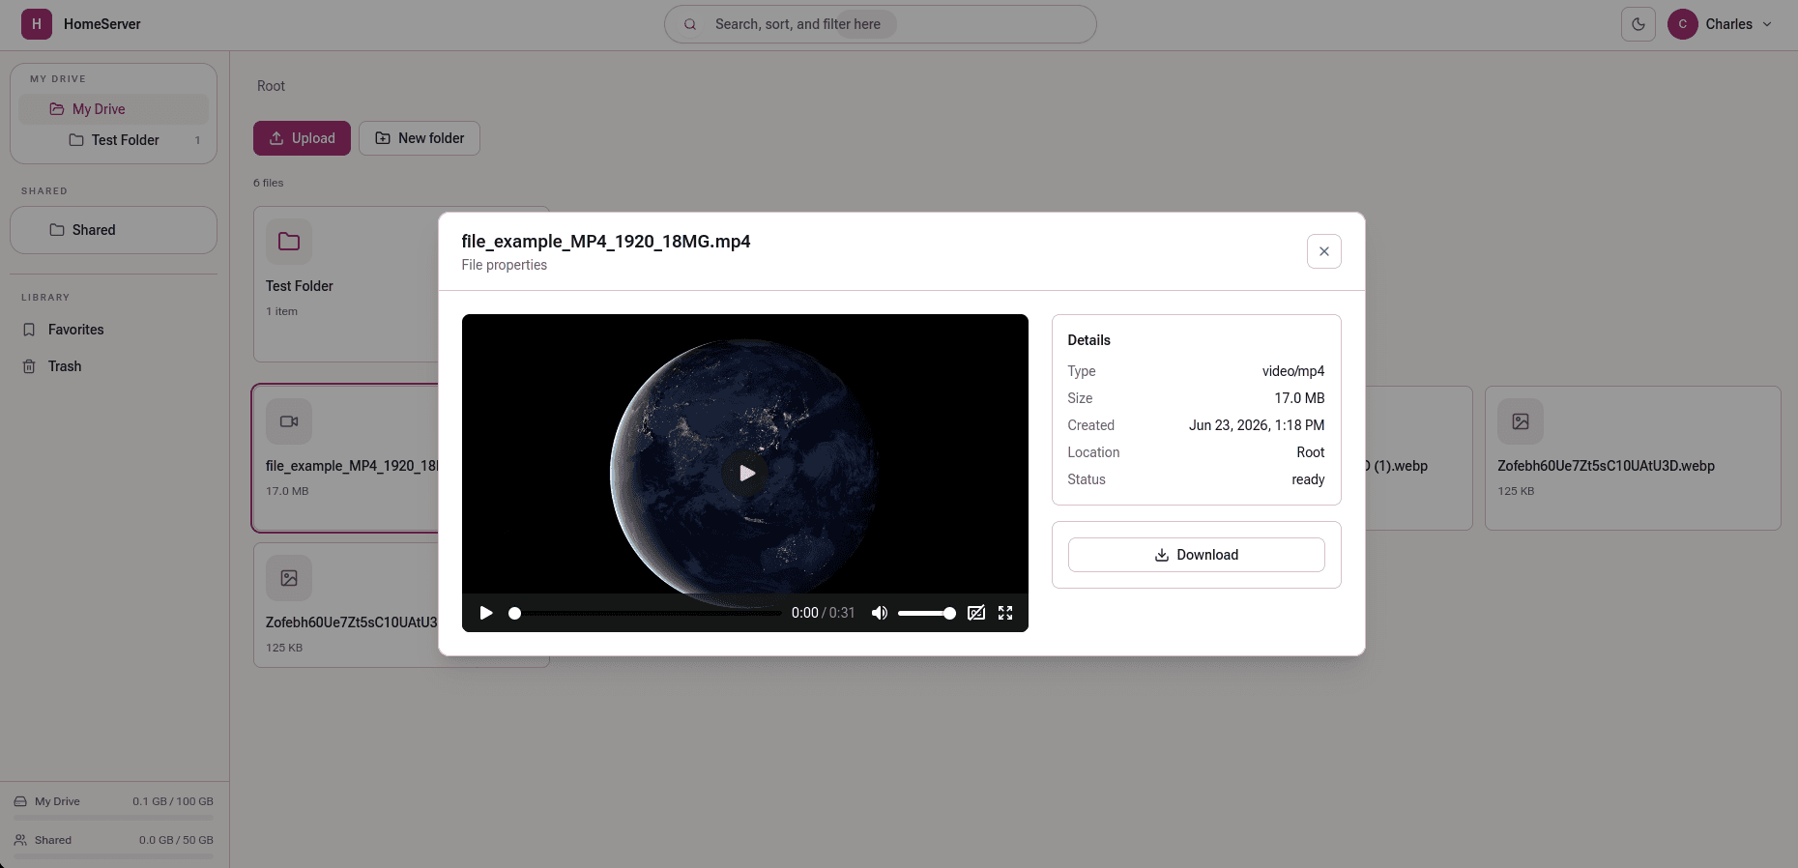Click the ready status value

[x=1308, y=479]
